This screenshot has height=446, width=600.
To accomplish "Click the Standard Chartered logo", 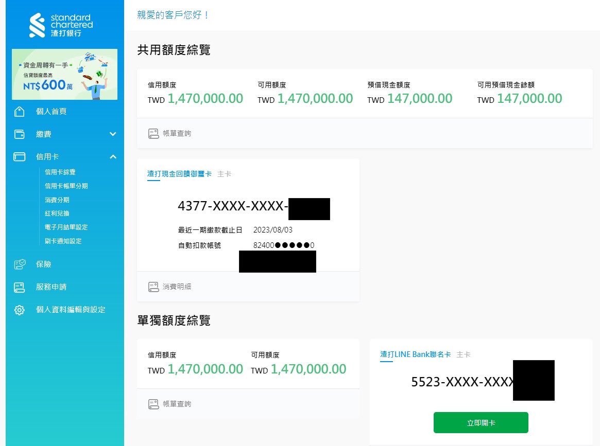I will pyautogui.click(x=61, y=25).
